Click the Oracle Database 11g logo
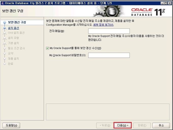 (148, 12)
